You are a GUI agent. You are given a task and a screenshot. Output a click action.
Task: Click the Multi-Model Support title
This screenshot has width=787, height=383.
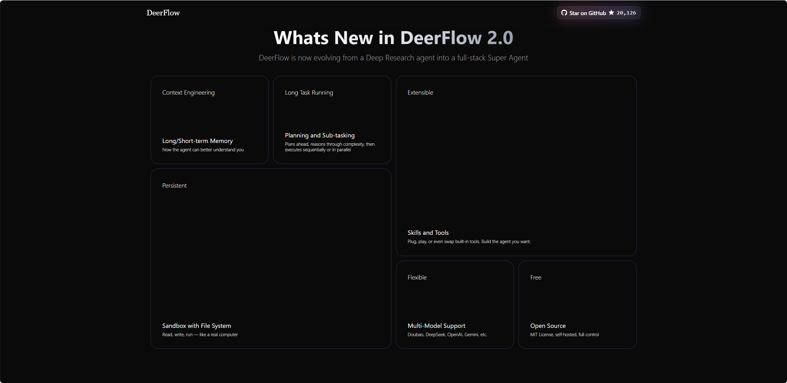tap(436, 326)
